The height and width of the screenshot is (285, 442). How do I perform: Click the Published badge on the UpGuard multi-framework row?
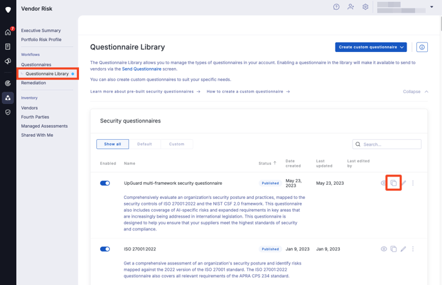(270, 183)
